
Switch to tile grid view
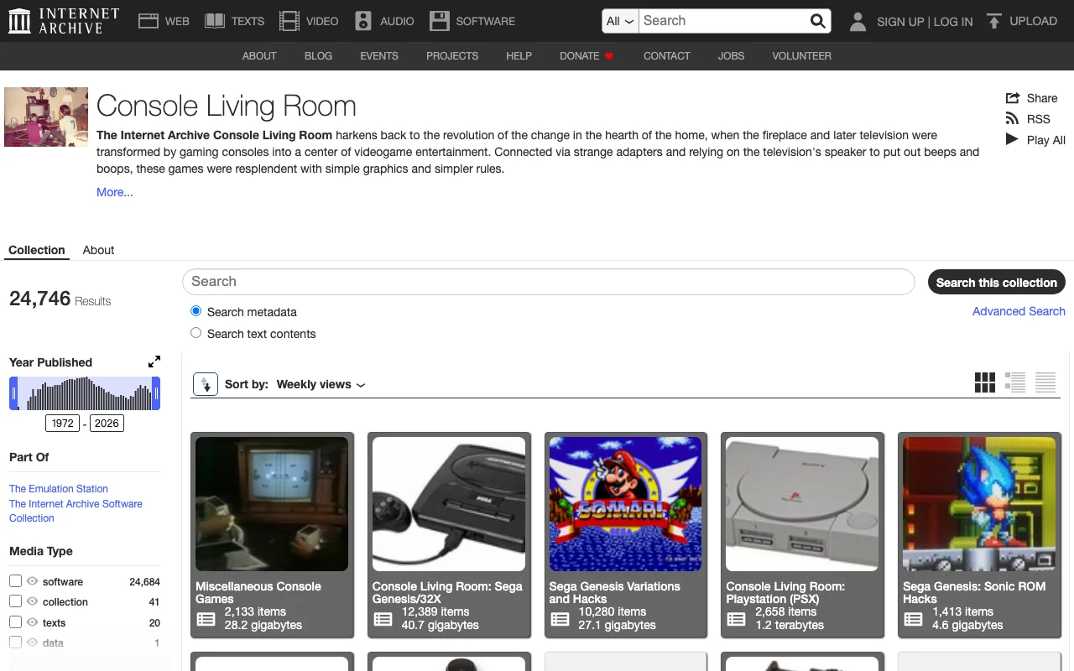click(985, 382)
